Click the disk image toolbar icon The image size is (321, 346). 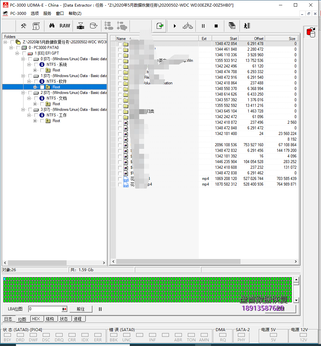(x=94, y=26)
